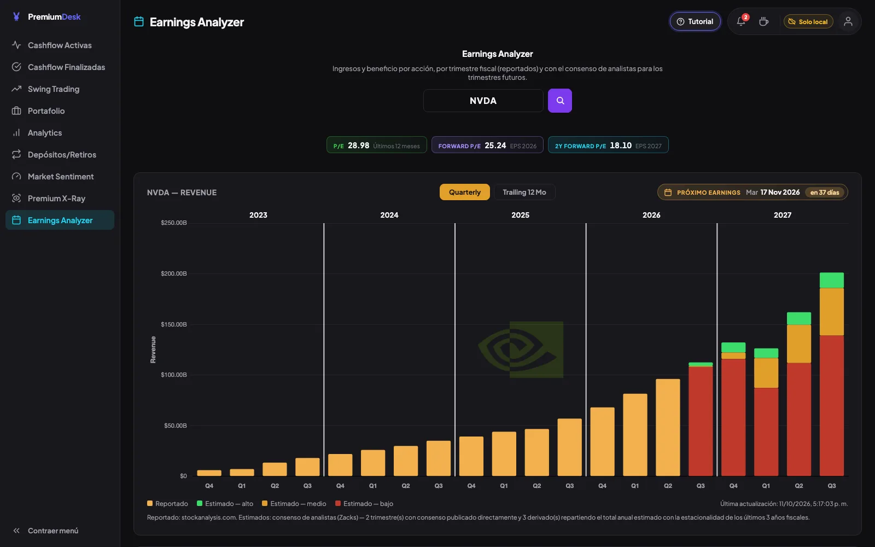This screenshot has height=547, width=875.
Task: Open Cashflow Finalizadas section
Action: pyautogui.click(x=60, y=67)
